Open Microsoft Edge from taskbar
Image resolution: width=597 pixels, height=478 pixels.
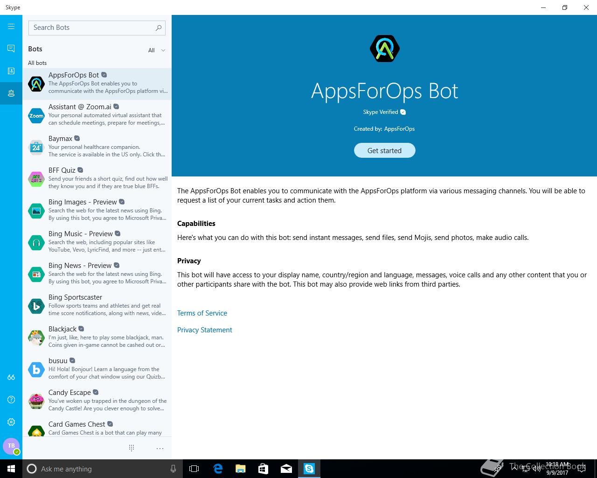point(218,469)
